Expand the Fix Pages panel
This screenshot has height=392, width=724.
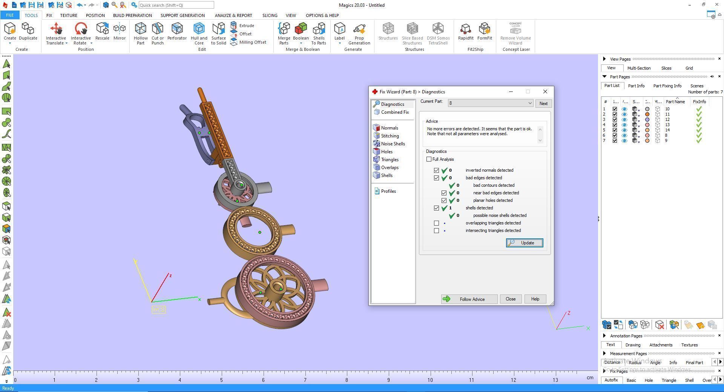click(604, 371)
